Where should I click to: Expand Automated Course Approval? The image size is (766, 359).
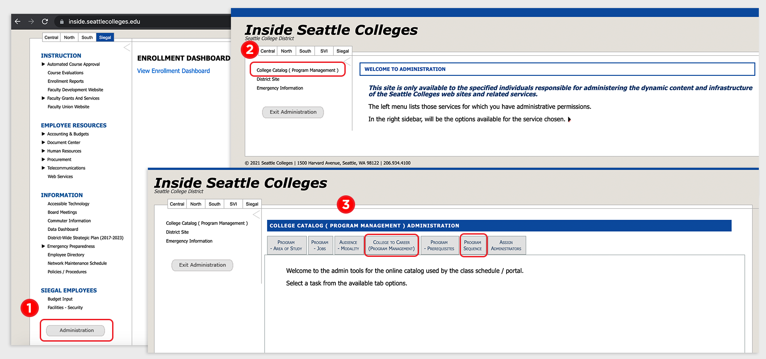[x=43, y=64]
